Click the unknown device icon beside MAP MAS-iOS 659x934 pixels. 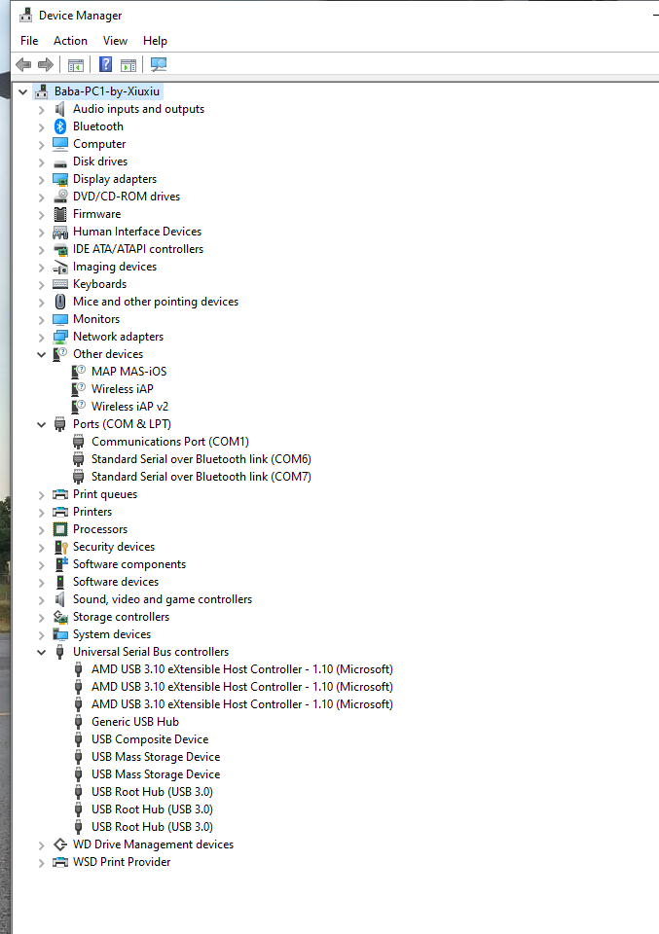click(78, 372)
